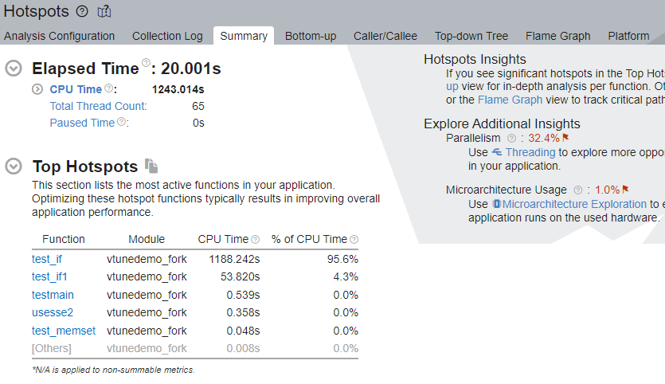The image size is (665, 384).
Task: Click help icon next to Paused Time
Action: [x=121, y=122]
